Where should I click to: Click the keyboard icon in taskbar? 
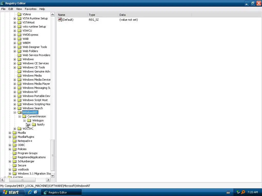pyautogui.click(x=228, y=192)
